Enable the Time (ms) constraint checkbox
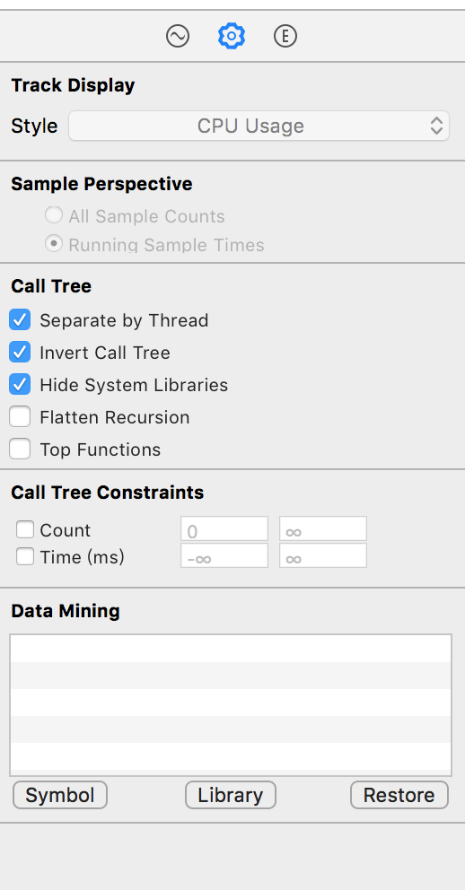The image size is (465, 890). tap(25, 557)
